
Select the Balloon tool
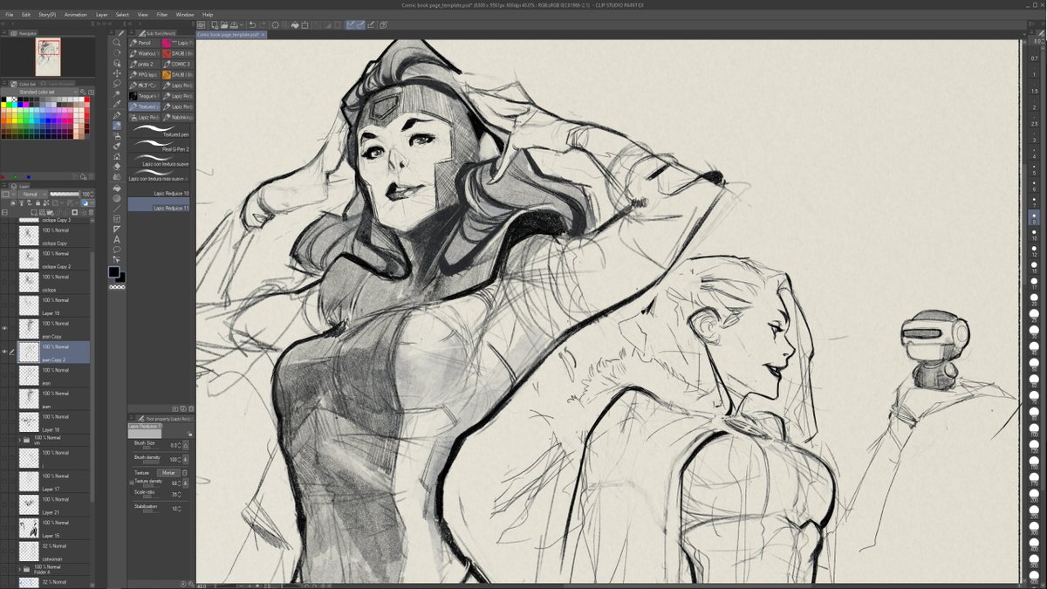coord(117,249)
